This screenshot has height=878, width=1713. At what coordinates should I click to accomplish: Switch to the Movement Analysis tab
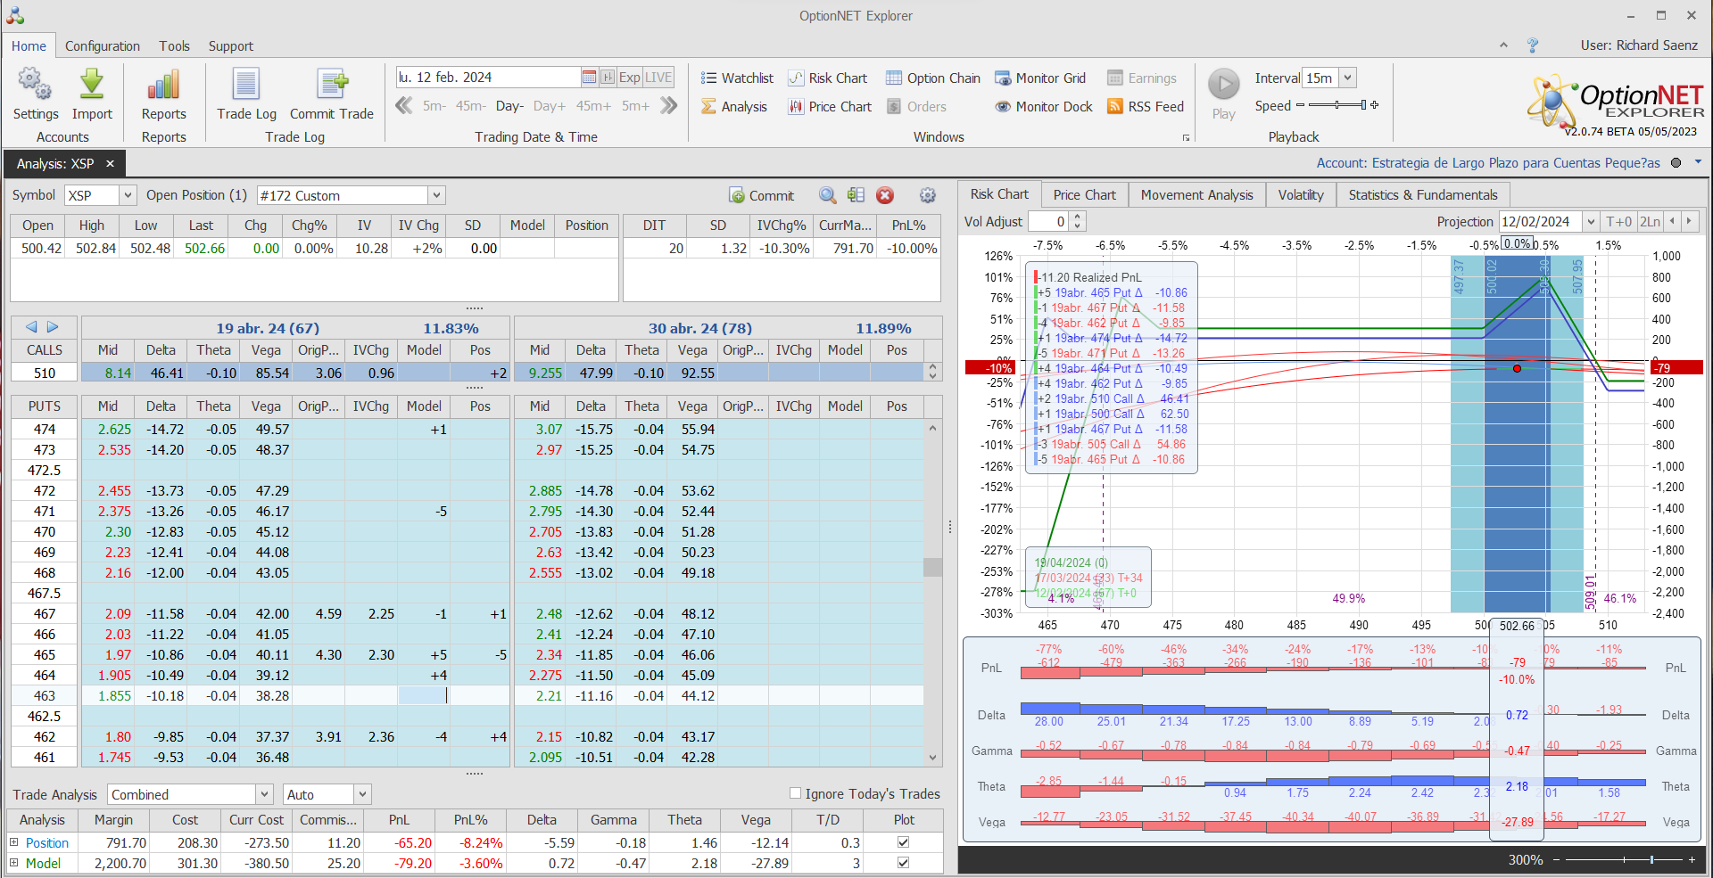click(x=1197, y=194)
